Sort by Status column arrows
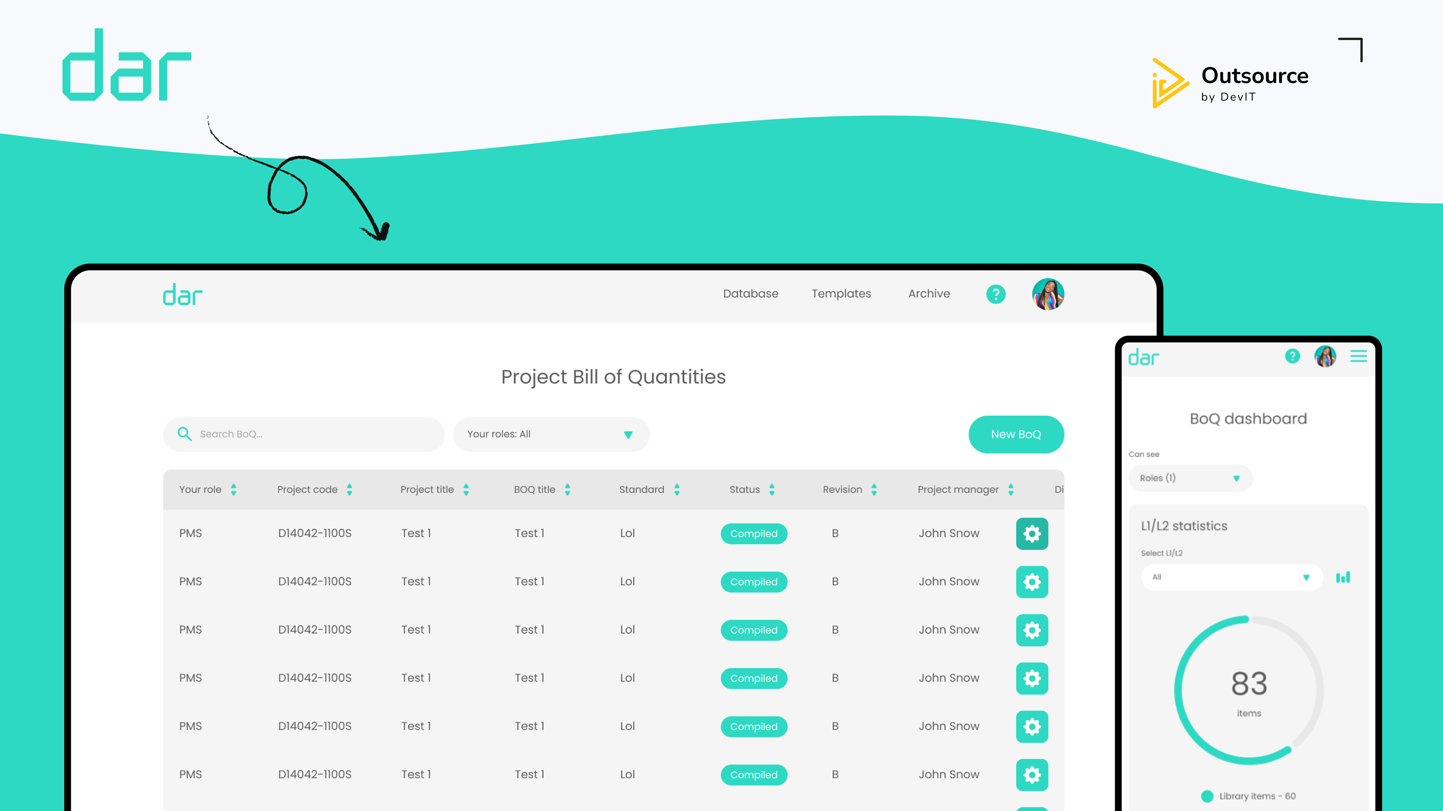Image resolution: width=1443 pixels, height=811 pixels. [x=772, y=490]
